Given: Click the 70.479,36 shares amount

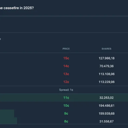Looking at the screenshot, I should pos(106,66).
